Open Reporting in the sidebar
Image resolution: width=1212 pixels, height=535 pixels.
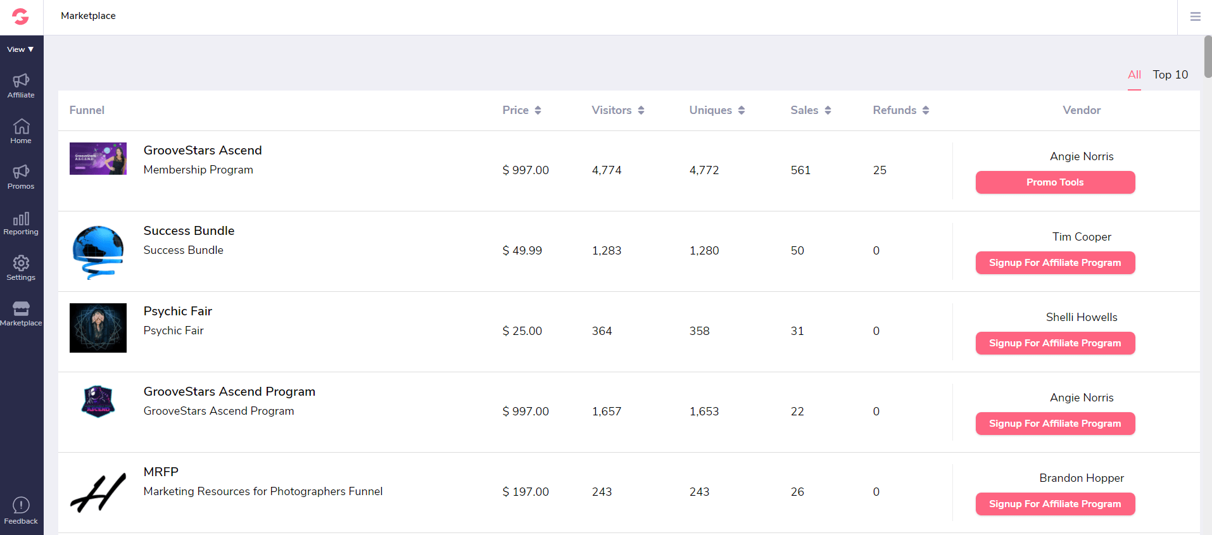point(21,223)
